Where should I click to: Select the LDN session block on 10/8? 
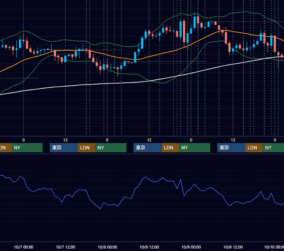tap(170, 148)
